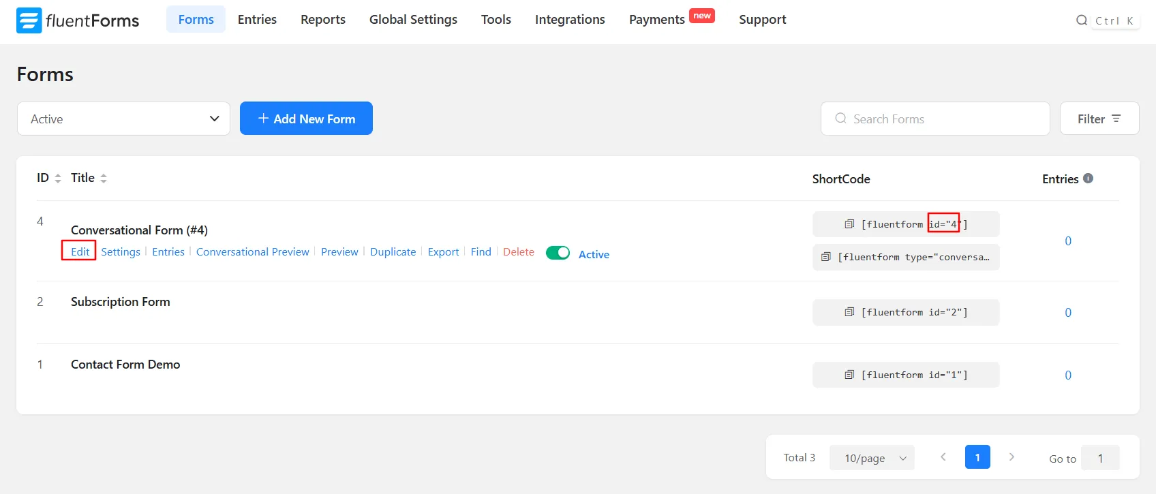Click the Entries info icon

point(1088,179)
